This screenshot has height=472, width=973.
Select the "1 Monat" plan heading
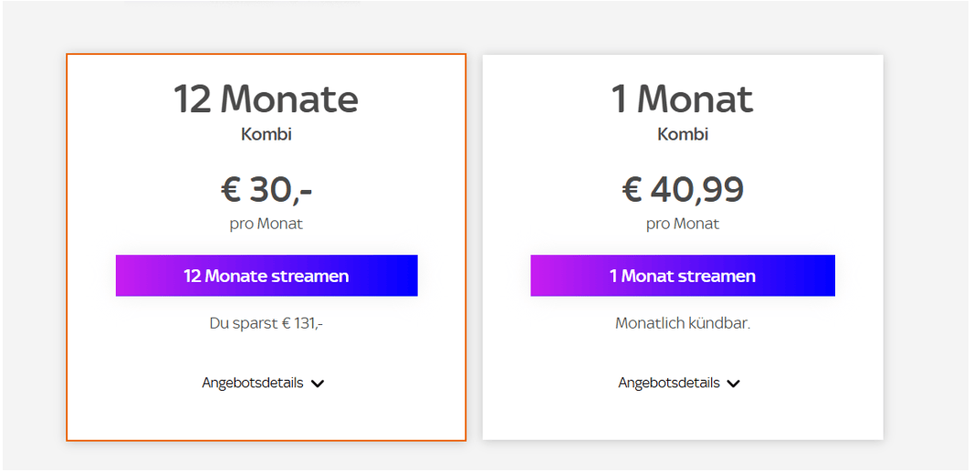pyautogui.click(x=682, y=99)
